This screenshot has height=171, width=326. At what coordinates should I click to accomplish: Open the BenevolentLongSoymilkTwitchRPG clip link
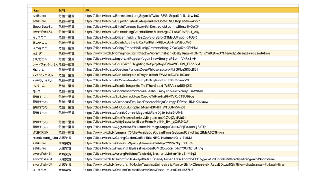(x=142, y=16)
